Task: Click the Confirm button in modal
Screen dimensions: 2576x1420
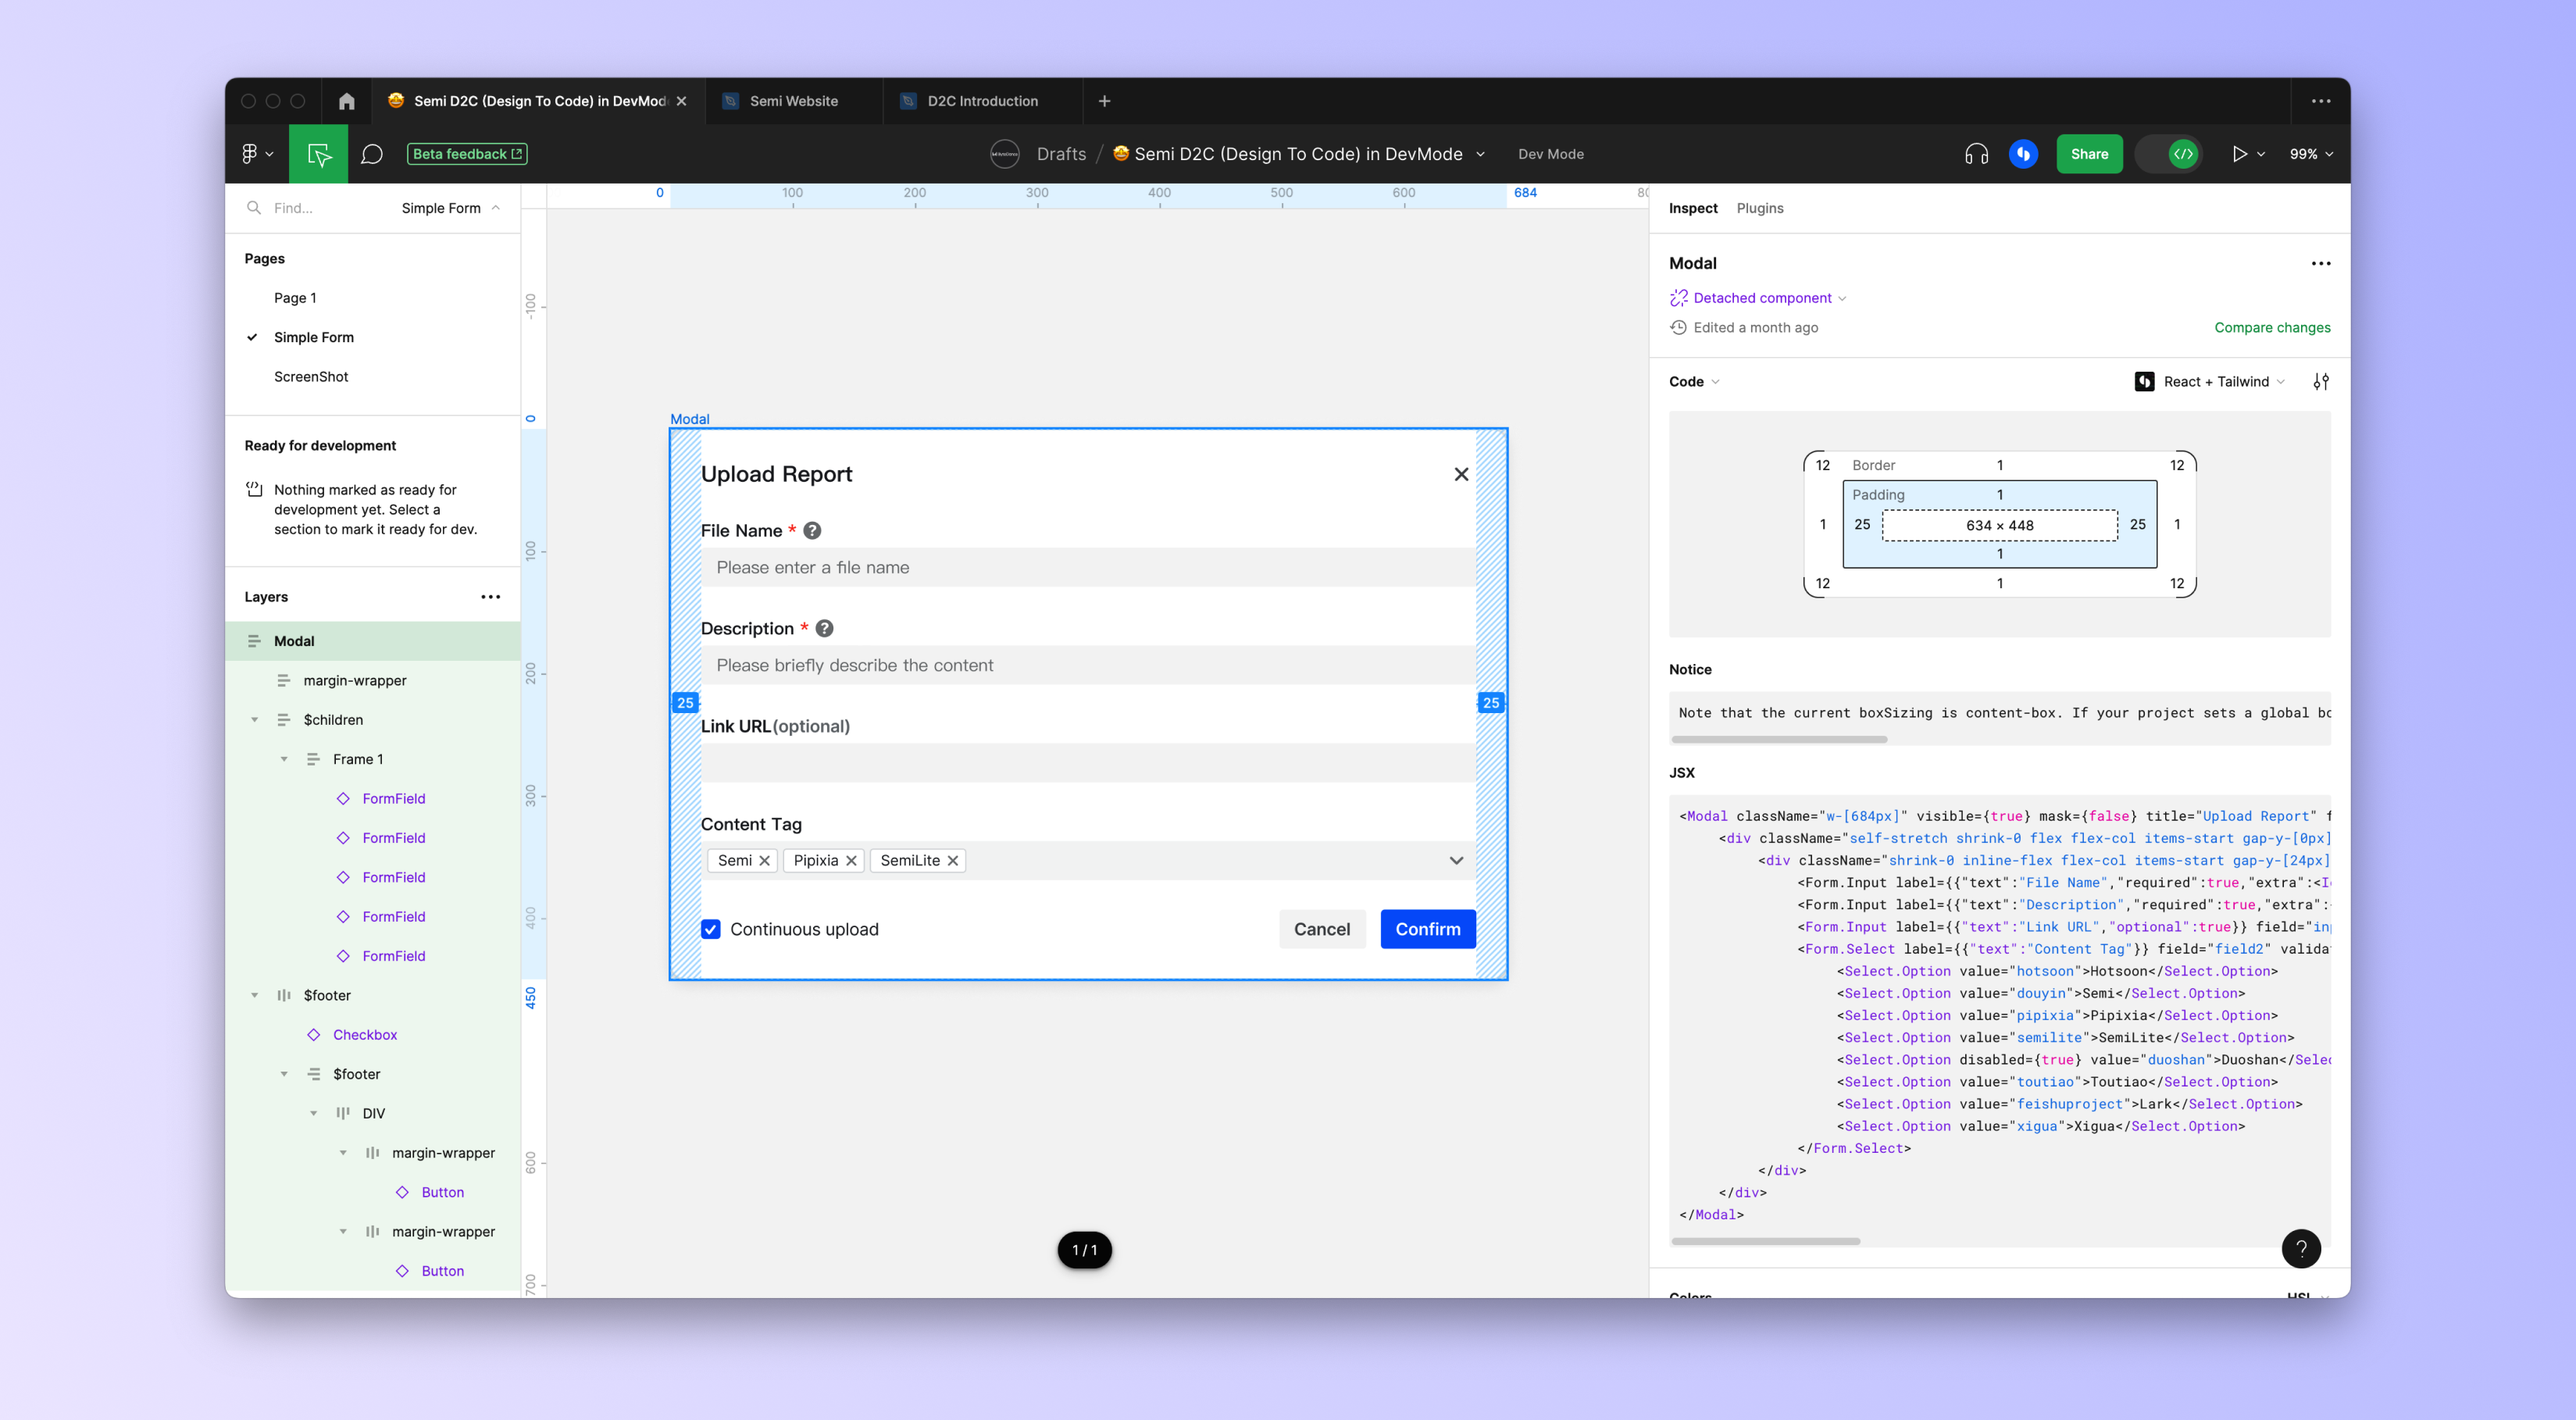Action: 1427,929
